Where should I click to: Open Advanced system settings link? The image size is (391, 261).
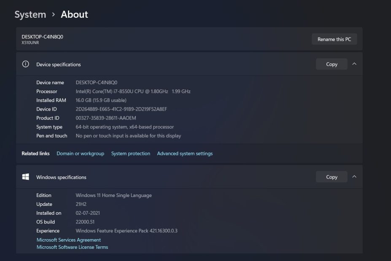pos(185,154)
